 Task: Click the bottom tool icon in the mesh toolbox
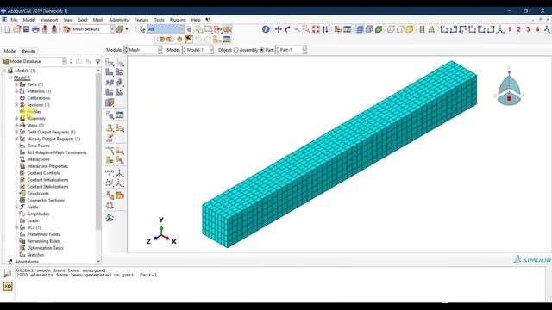tap(110, 218)
